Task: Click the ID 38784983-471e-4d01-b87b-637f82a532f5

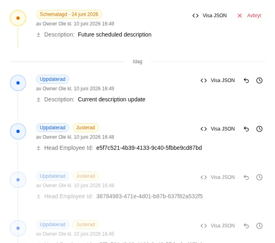Action: point(150,196)
